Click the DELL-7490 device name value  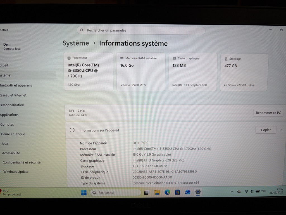point(140,143)
